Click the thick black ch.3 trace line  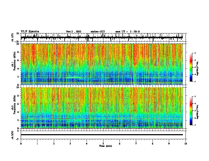[102, 135]
